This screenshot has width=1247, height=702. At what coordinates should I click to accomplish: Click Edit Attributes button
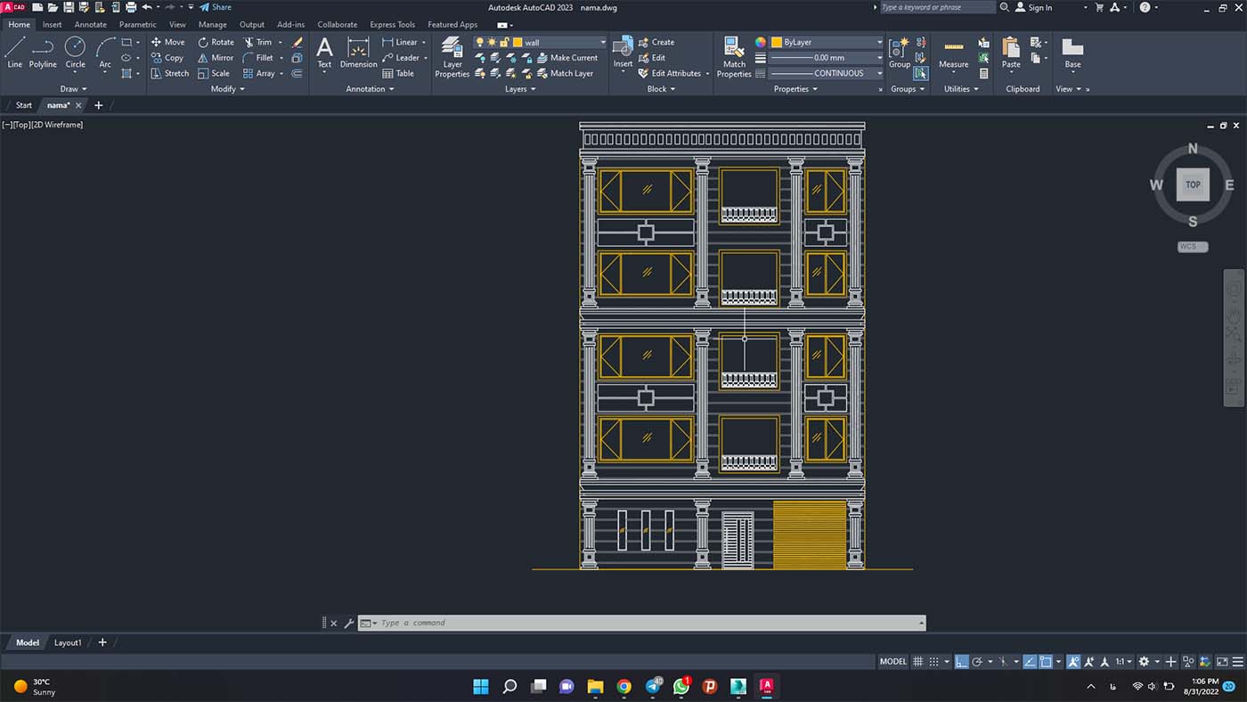click(669, 73)
